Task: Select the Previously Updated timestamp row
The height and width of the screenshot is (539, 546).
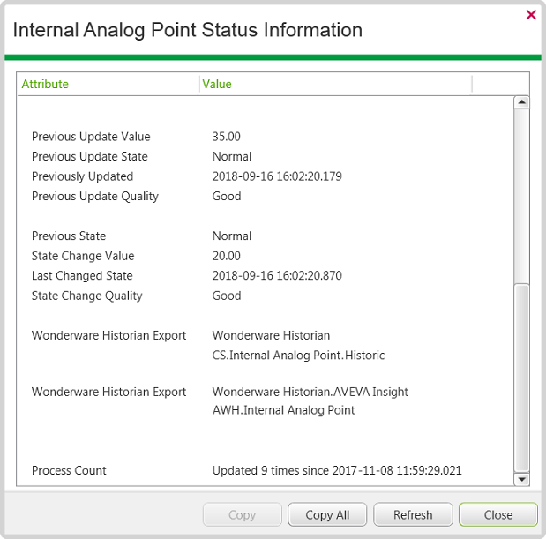Action: coord(265,176)
